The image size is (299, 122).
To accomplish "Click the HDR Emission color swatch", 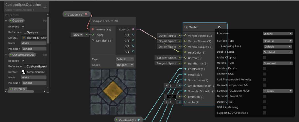I will (x=171, y=96).
